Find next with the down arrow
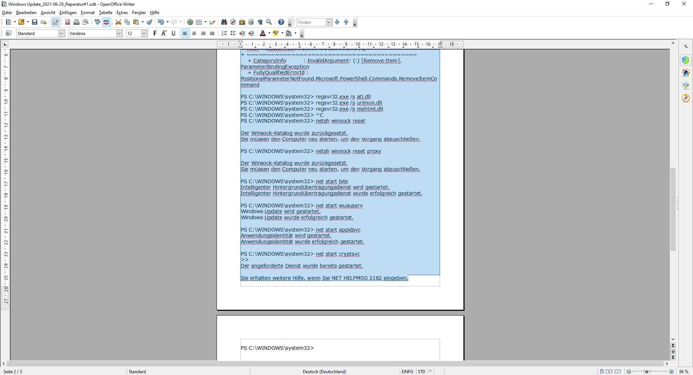 337,22
